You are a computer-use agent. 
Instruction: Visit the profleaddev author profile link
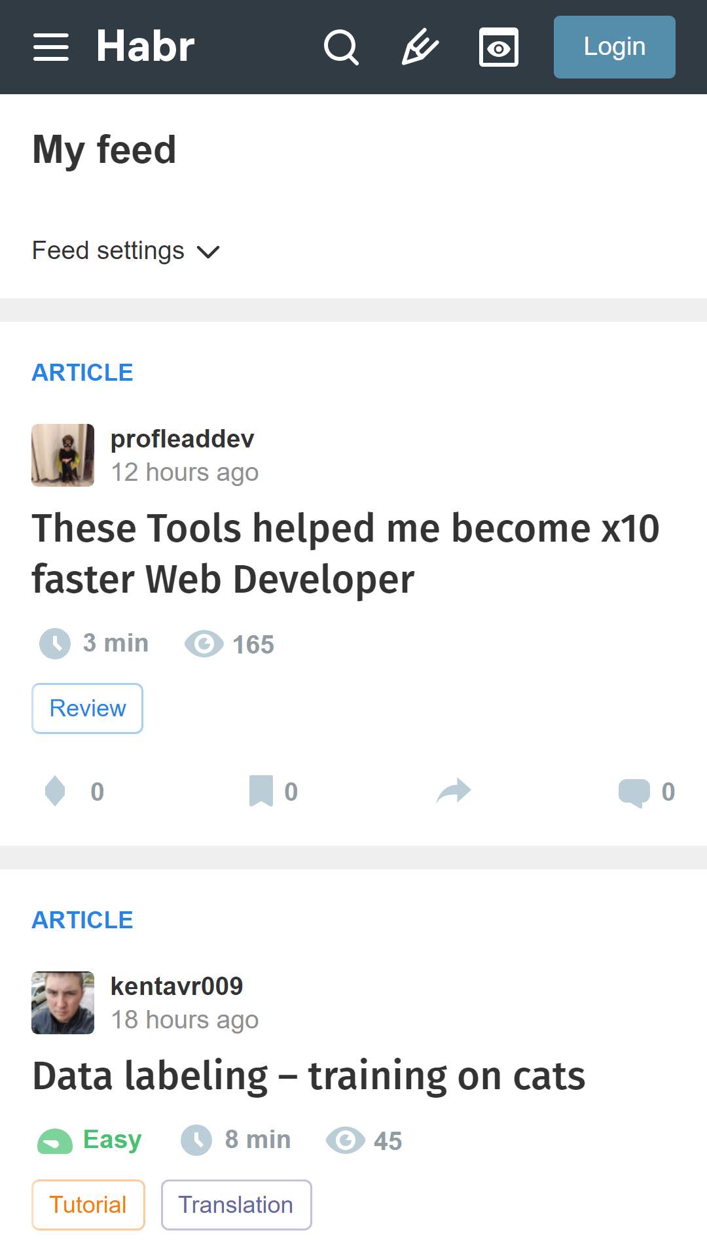tap(182, 439)
